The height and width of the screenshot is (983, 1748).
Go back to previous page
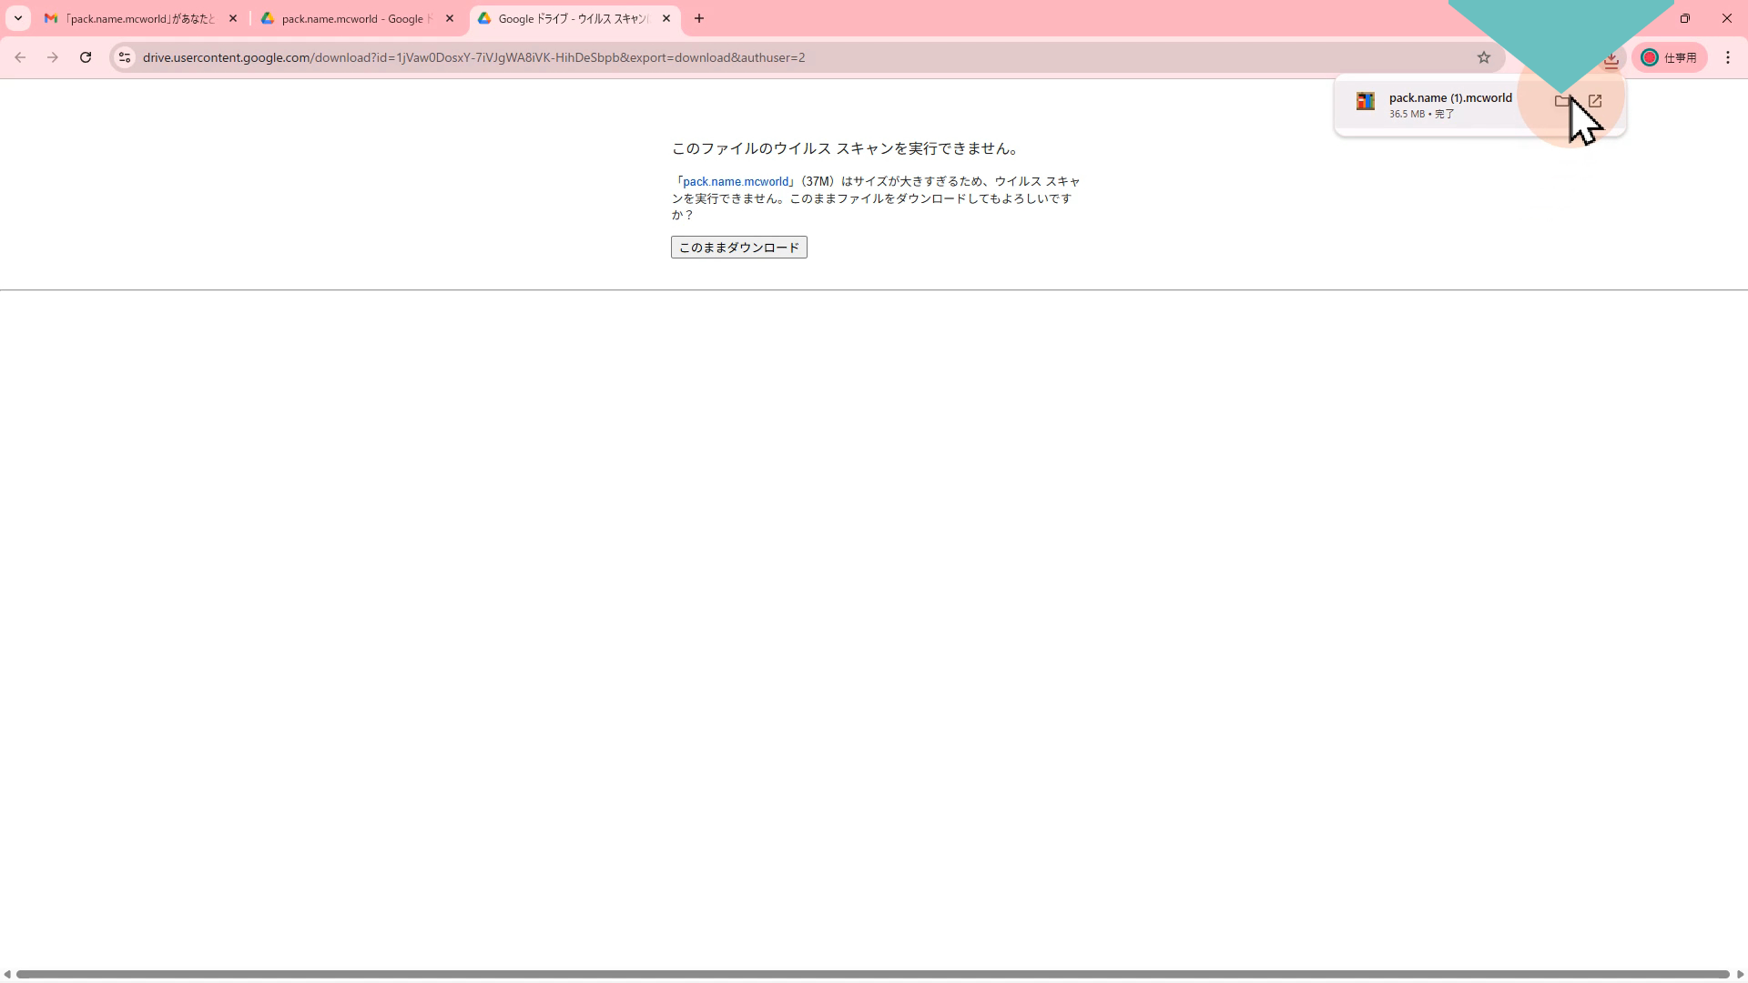[20, 57]
